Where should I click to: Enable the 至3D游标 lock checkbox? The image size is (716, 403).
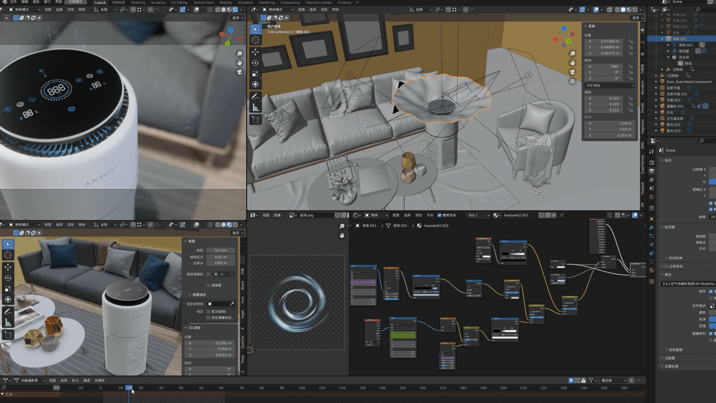coord(208,312)
